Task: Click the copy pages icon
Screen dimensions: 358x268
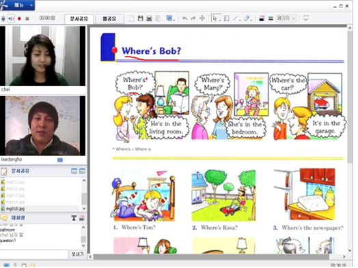Action: pyautogui.click(x=158, y=18)
